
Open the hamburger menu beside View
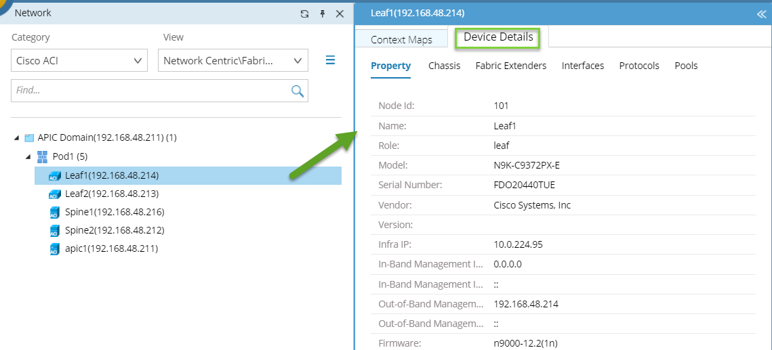coord(331,60)
